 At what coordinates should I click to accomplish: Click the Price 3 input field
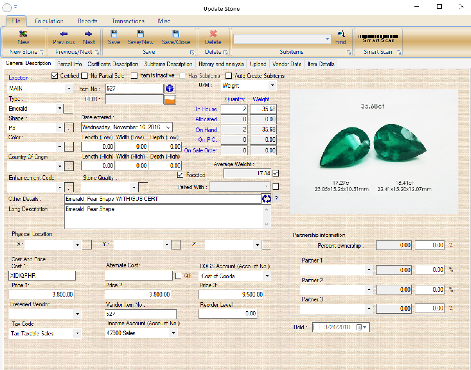click(x=231, y=294)
